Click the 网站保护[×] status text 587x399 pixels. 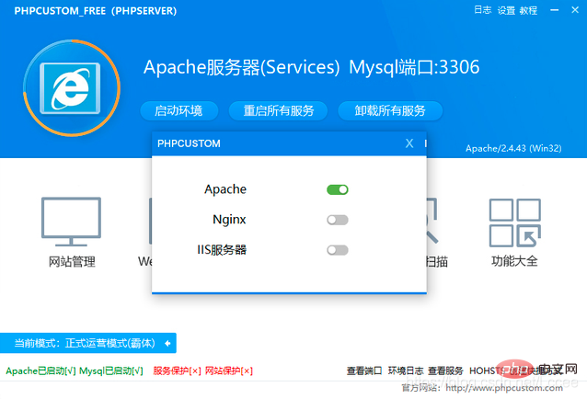tap(228, 370)
